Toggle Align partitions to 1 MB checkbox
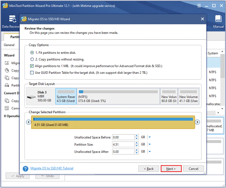The height and width of the screenshot is (188, 226). 32,66
